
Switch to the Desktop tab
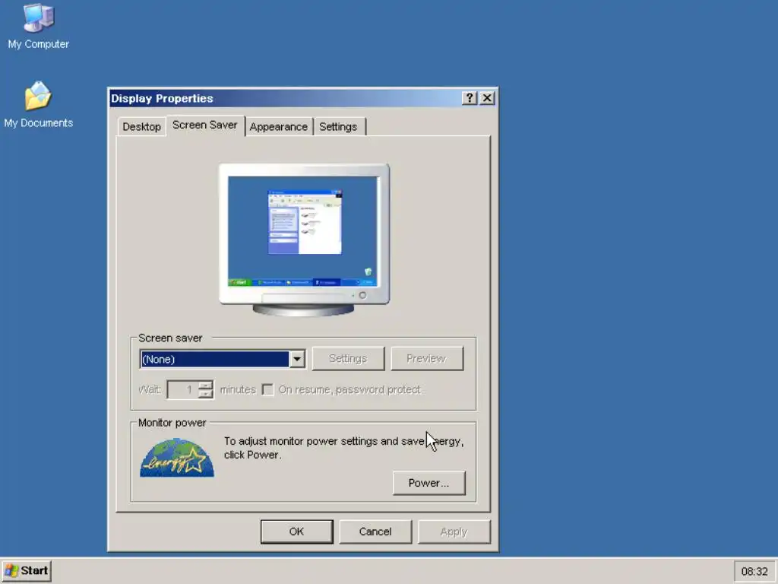coord(141,127)
